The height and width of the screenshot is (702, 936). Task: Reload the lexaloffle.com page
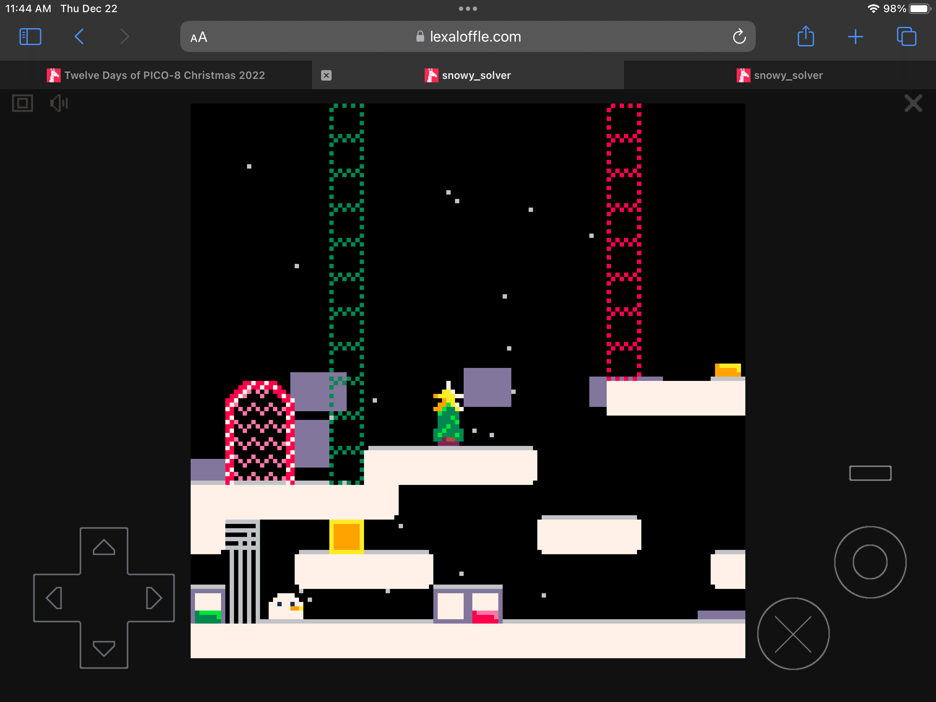pos(739,37)
